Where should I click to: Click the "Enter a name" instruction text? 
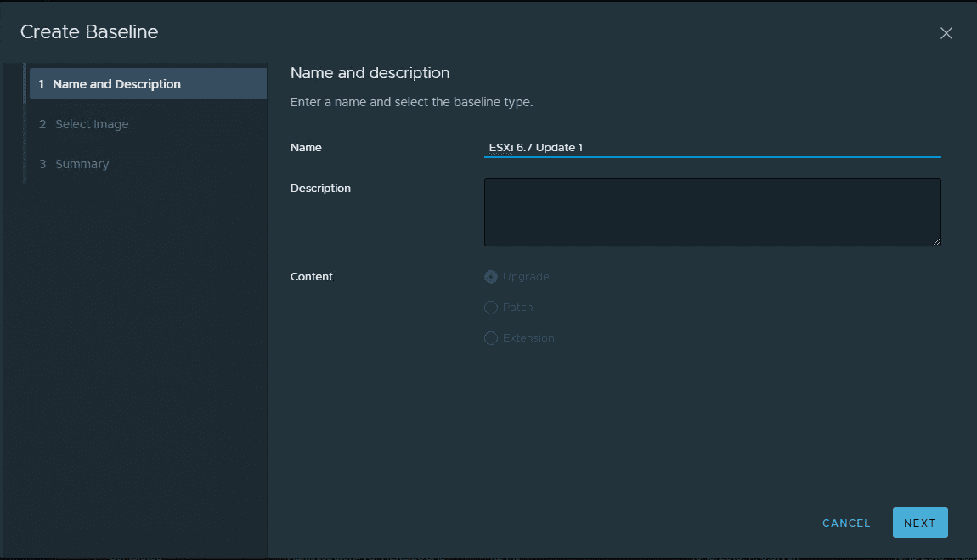[411, 102]
